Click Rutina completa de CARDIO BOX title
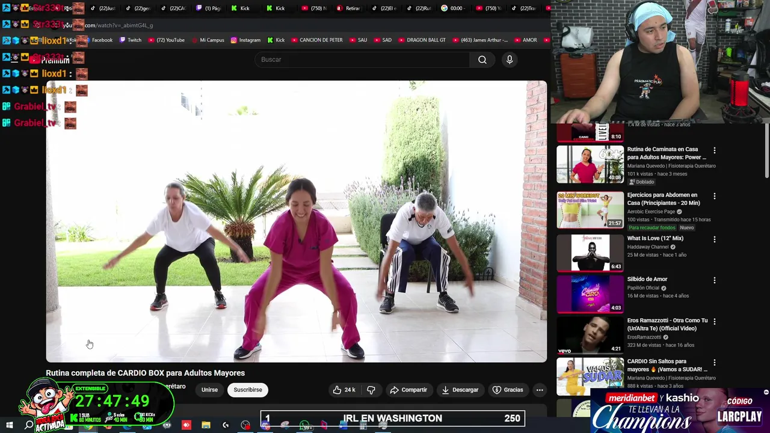This screenshot has height=433, width=770. 146,373
